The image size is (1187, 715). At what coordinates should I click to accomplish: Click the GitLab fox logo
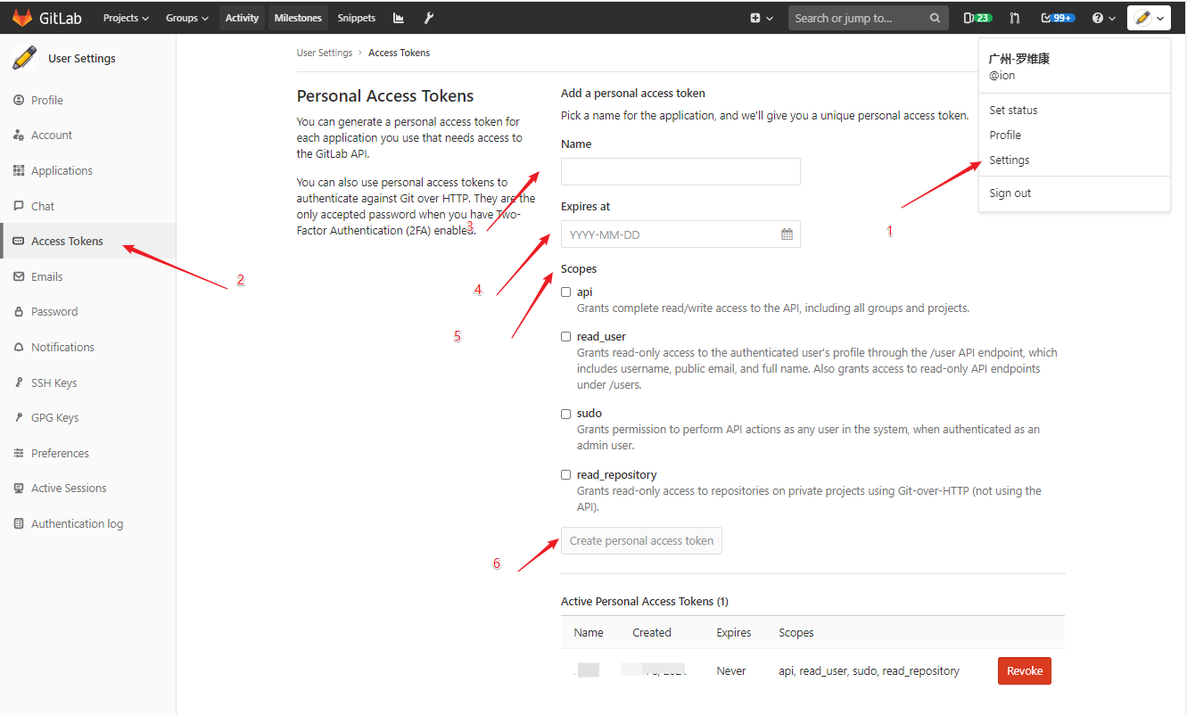tap(21, 18)
